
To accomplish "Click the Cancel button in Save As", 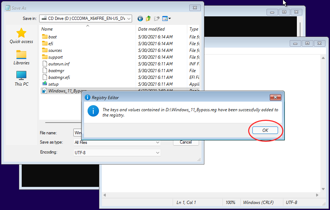I will (x=186, y=142).
